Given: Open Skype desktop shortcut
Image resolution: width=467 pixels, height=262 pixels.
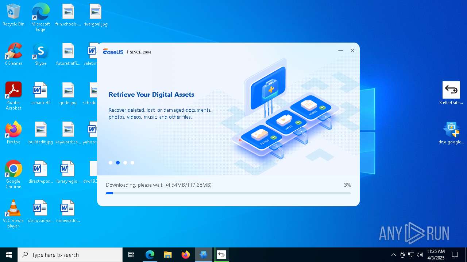Looking at the screenshot, I should coord(40,55).
